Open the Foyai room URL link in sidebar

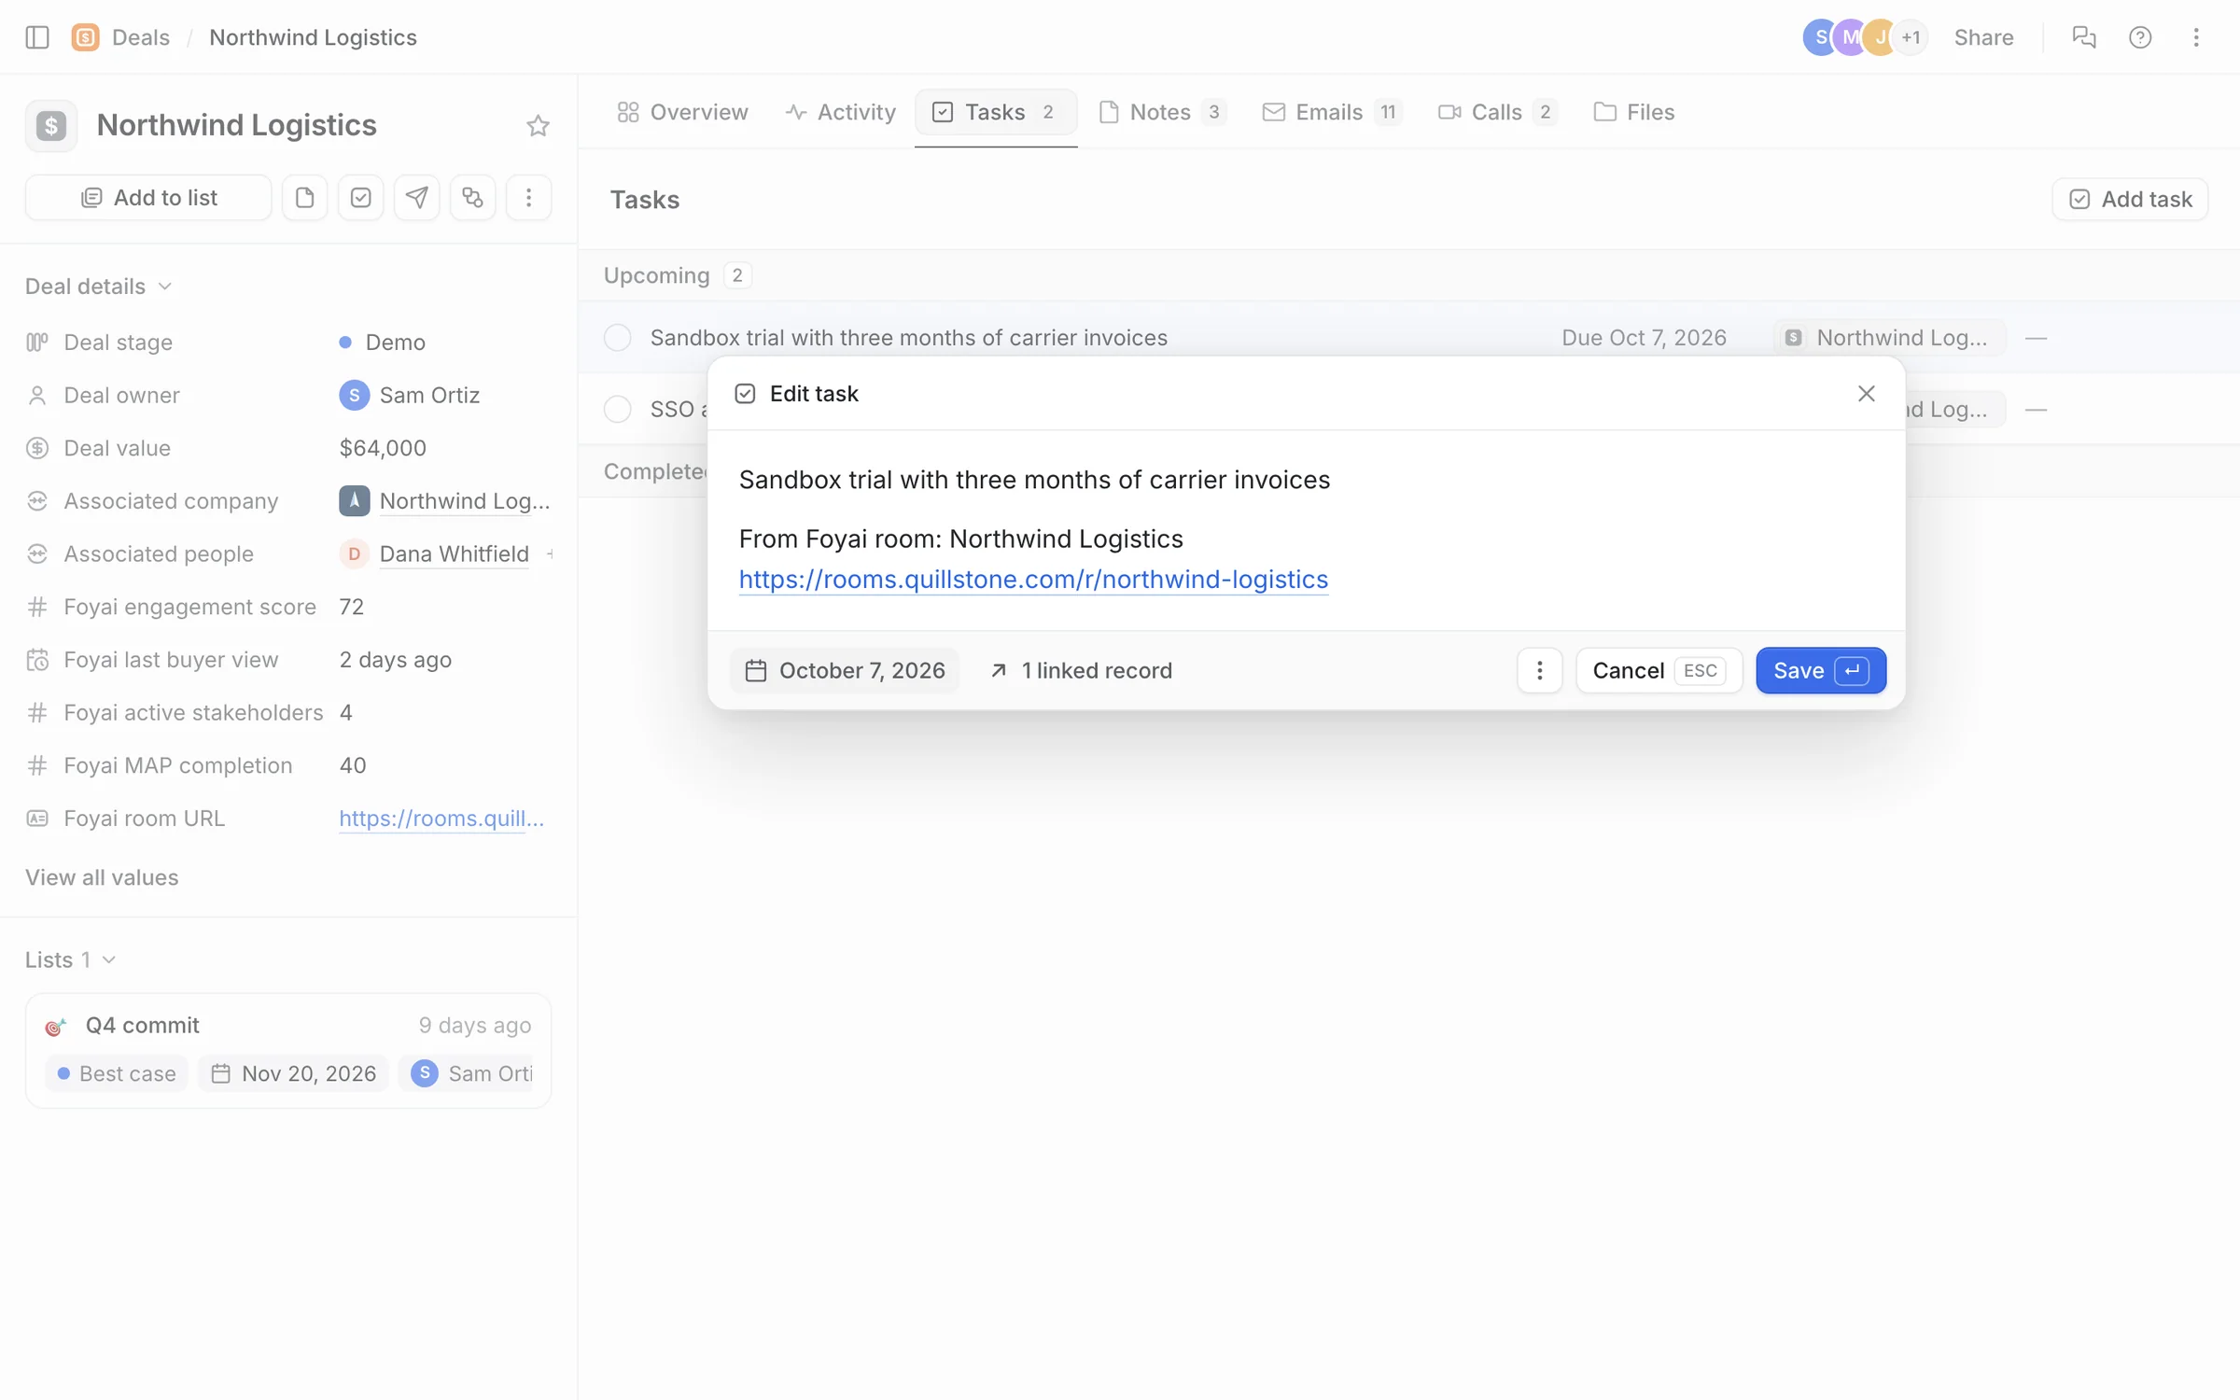pyautogui.click(x=441, y=819)
